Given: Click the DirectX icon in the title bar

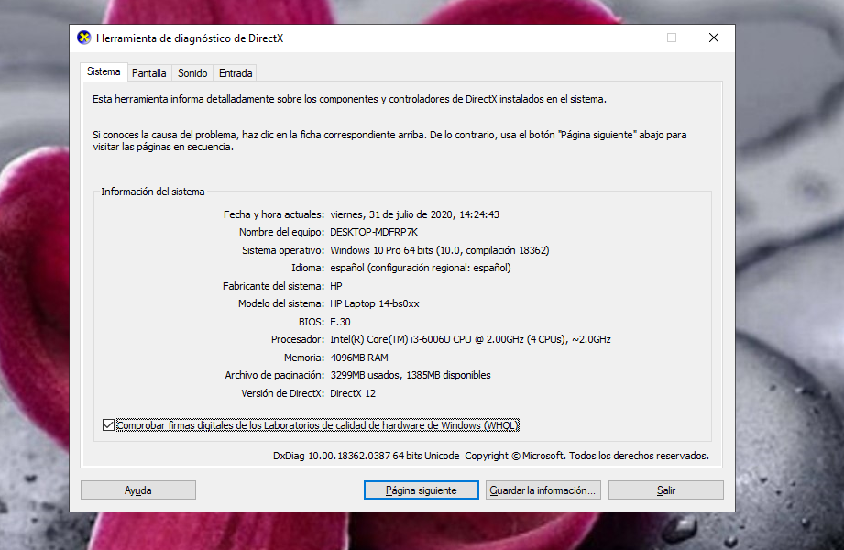Looking at the screenshot, I should point(84,38).
